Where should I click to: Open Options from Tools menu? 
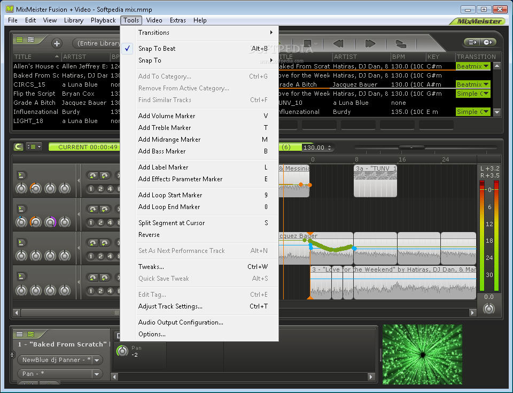[206, 334]
